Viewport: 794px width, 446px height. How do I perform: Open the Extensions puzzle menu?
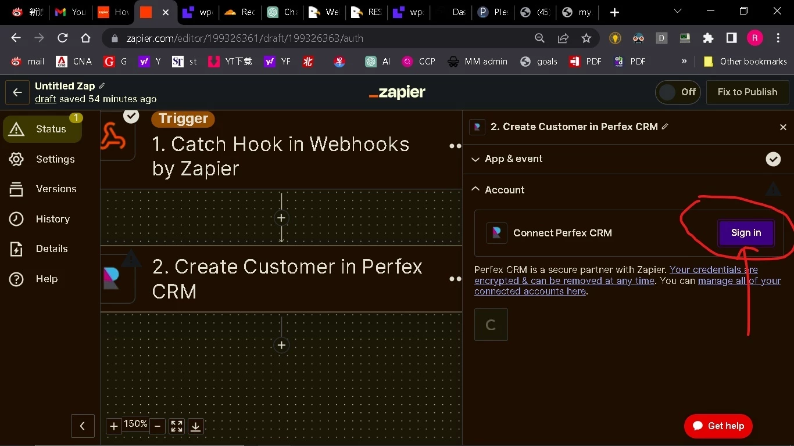[x=708, y=38]
